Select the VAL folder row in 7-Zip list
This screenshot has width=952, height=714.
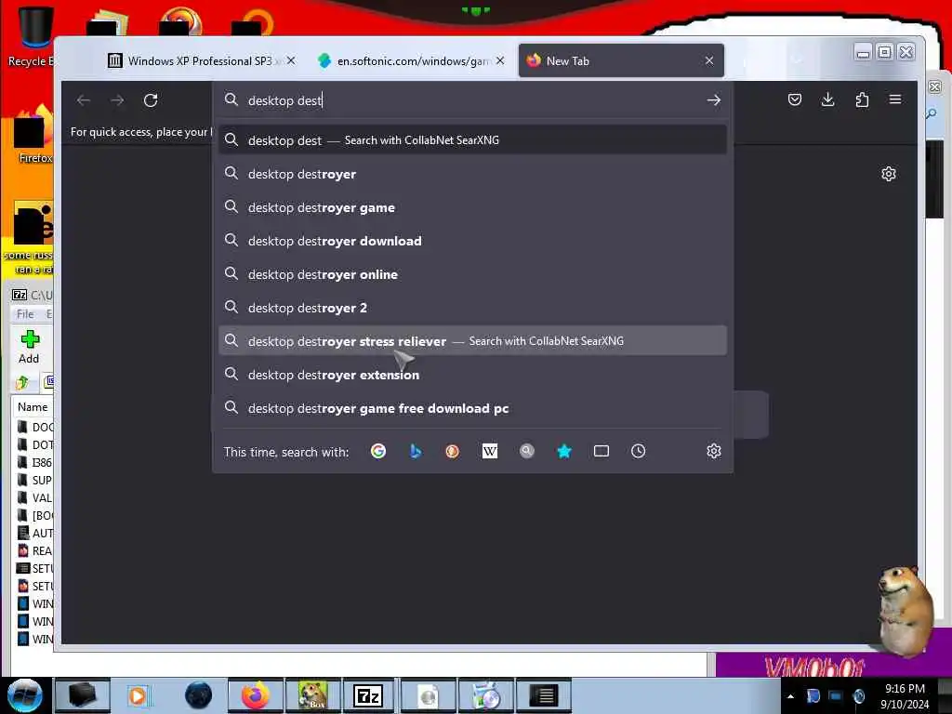pos(35,498)
